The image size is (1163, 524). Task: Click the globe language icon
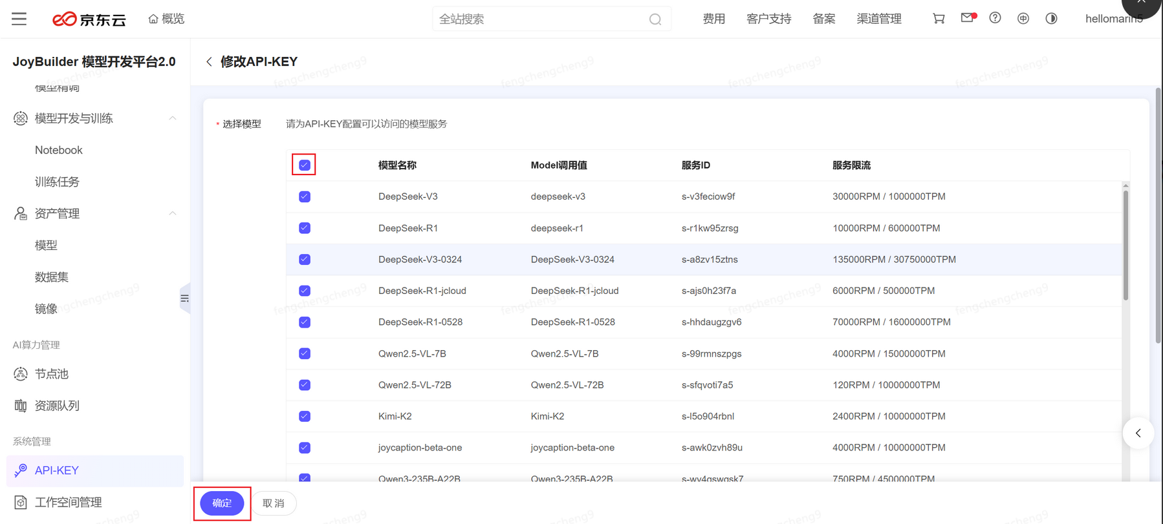[1023, 19]
